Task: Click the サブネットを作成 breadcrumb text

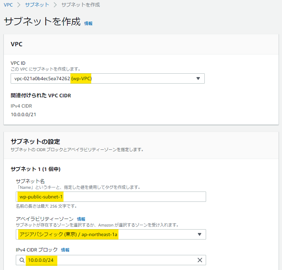Action: [x=81, y=5]
